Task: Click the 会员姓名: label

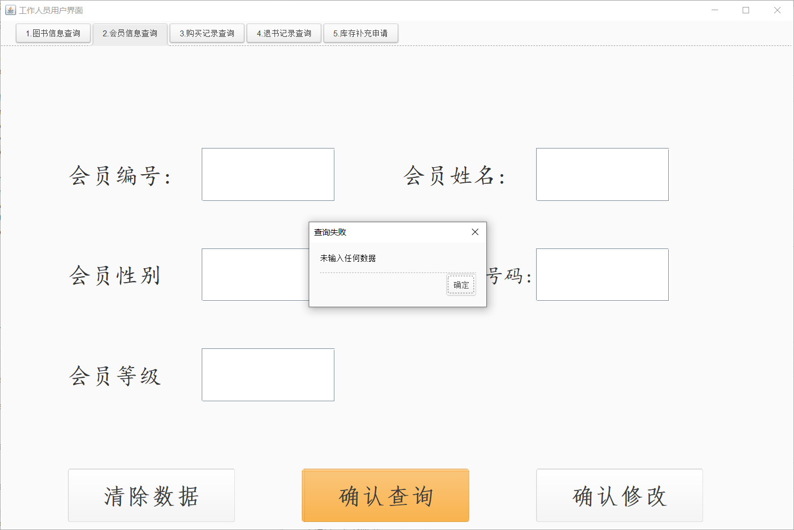Action: (x=455, y=176)
